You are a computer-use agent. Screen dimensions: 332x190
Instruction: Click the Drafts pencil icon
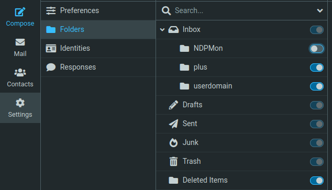[x=173, y=105]
